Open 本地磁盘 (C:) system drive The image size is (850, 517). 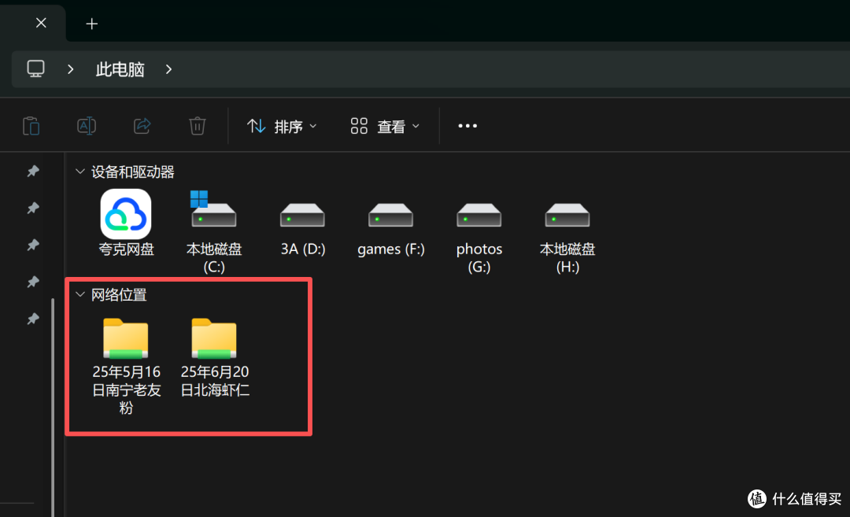point(213,232)
